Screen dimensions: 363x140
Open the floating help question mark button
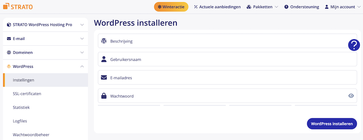tap(354, 45)
